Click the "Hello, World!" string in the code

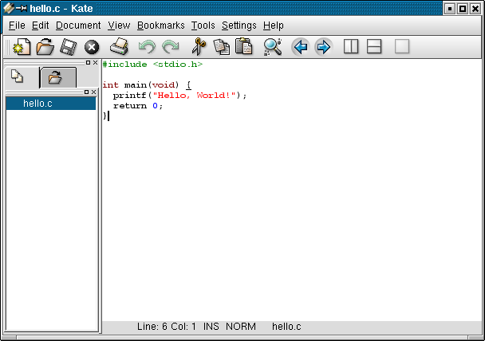point(195,96)
